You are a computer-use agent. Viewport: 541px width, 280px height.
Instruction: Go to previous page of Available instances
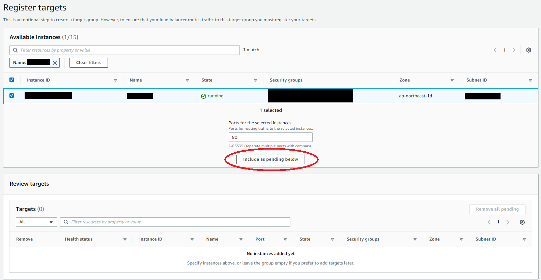click(495, 50)
